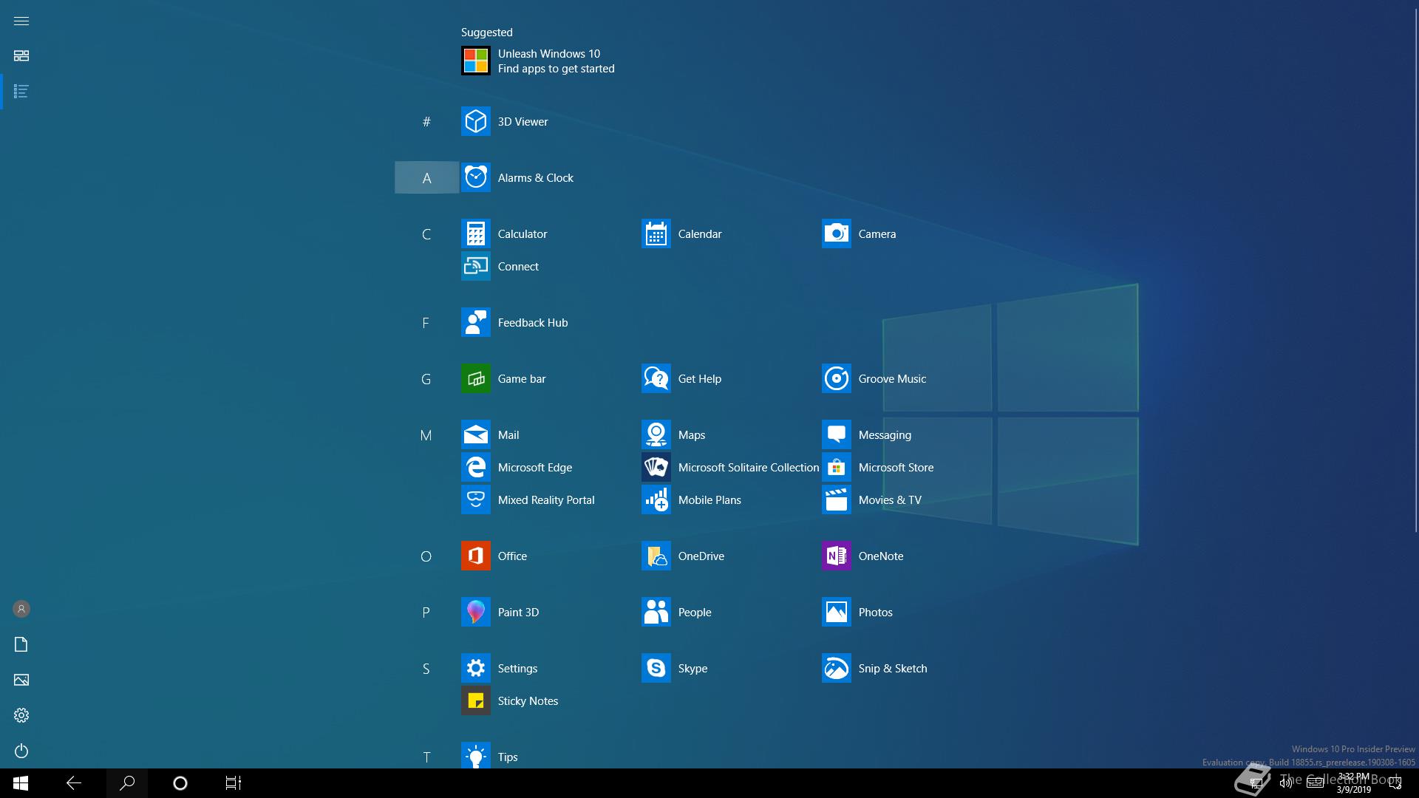Viewport: 1419px width, 798px height.
Task: Open the Settings app icon in list
Action: 475,668
